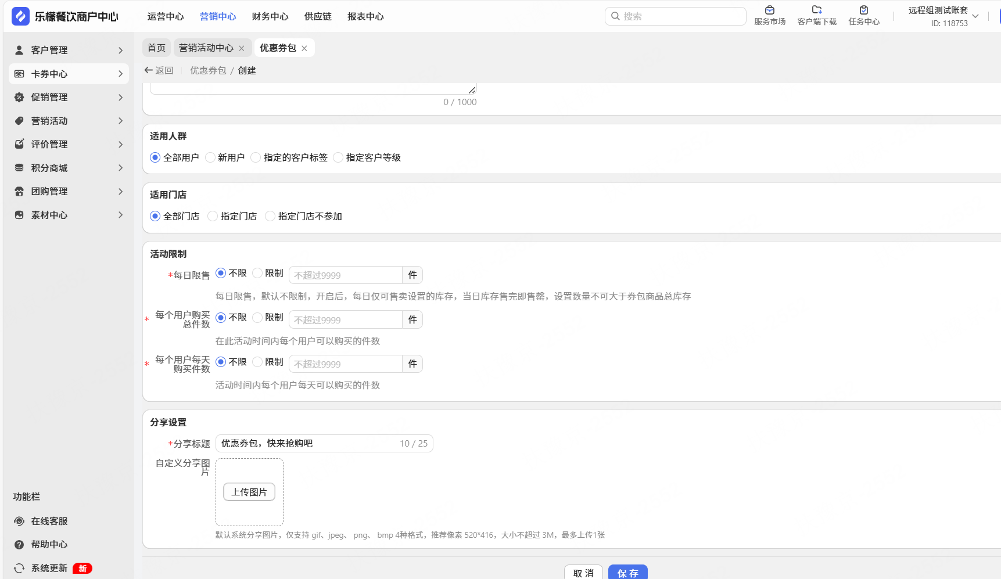The width and height of the screenshot is (1001, 579).
Task: Click the 返回 back arrow icon
Action: pyautogui.click(x=148, y=70)
